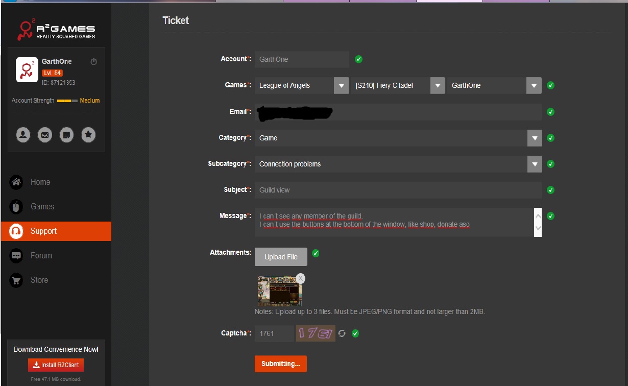Image resolution: width=628 pixels, height=386 pixels.
Task: Refresh the captcha image
Action: tap(342, 333)
